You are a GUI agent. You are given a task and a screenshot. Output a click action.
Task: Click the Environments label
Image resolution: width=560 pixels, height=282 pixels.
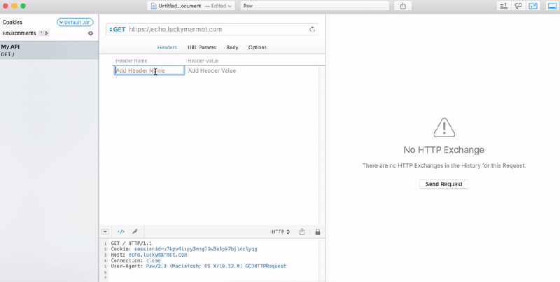click(x=19, y=33)
